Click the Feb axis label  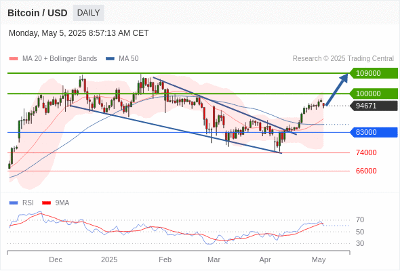[x=165, y=259]
